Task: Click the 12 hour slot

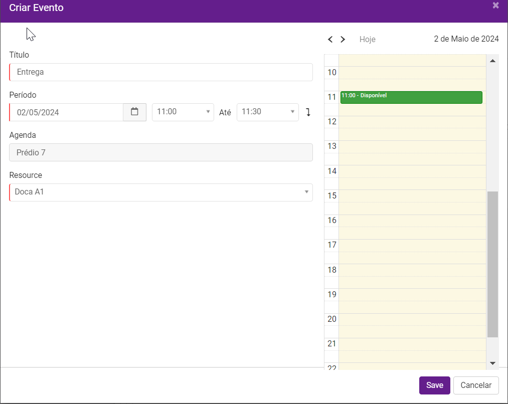Action: pos(412,122)
